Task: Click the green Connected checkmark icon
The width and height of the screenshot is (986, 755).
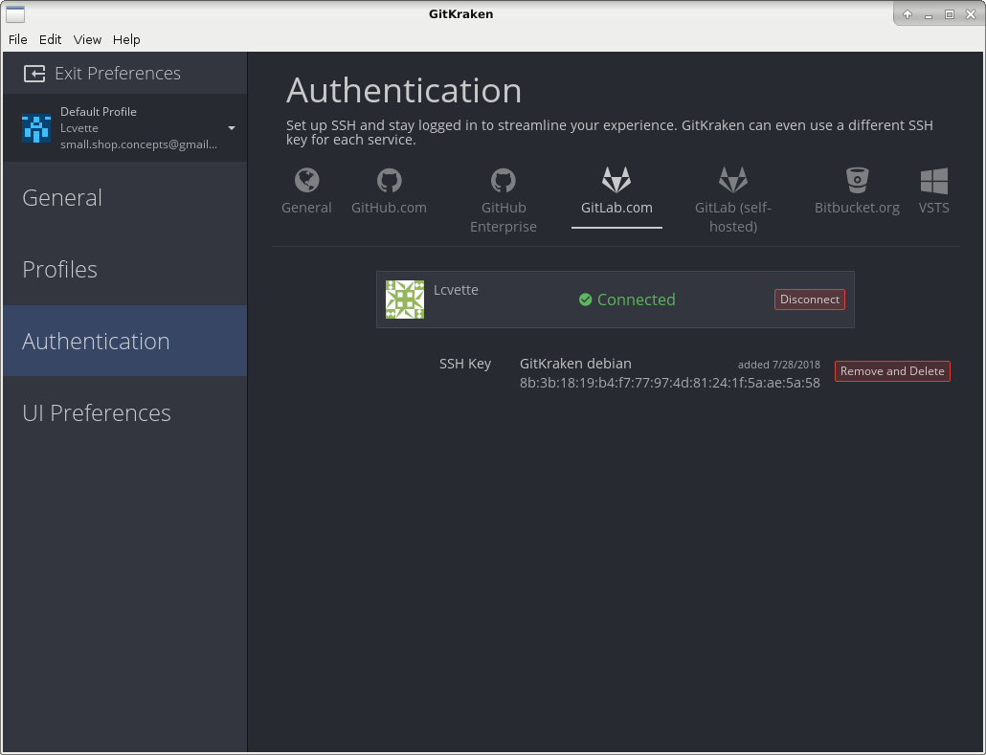Action: [x=586, y=300]
